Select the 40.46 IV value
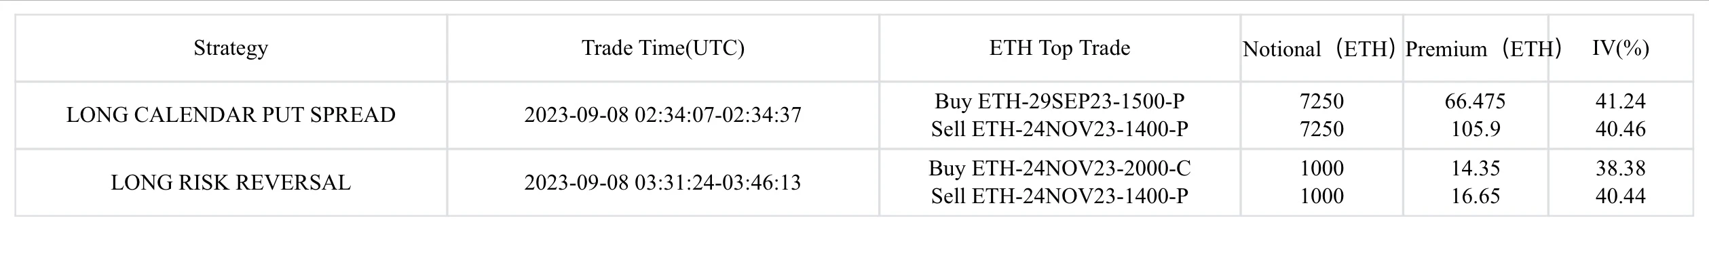 pos(1620,129)
